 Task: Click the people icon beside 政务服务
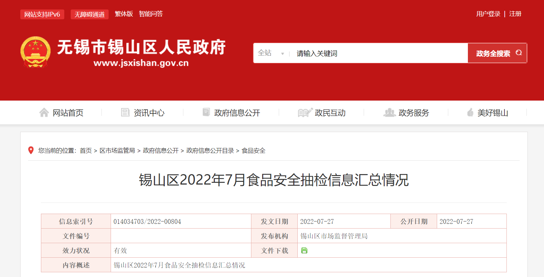coord(389,112)
